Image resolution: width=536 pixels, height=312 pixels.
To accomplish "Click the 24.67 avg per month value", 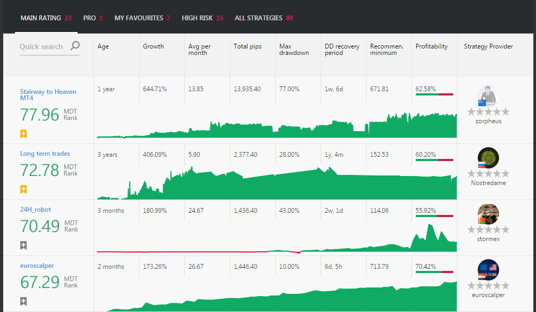I will coord(196,210).
